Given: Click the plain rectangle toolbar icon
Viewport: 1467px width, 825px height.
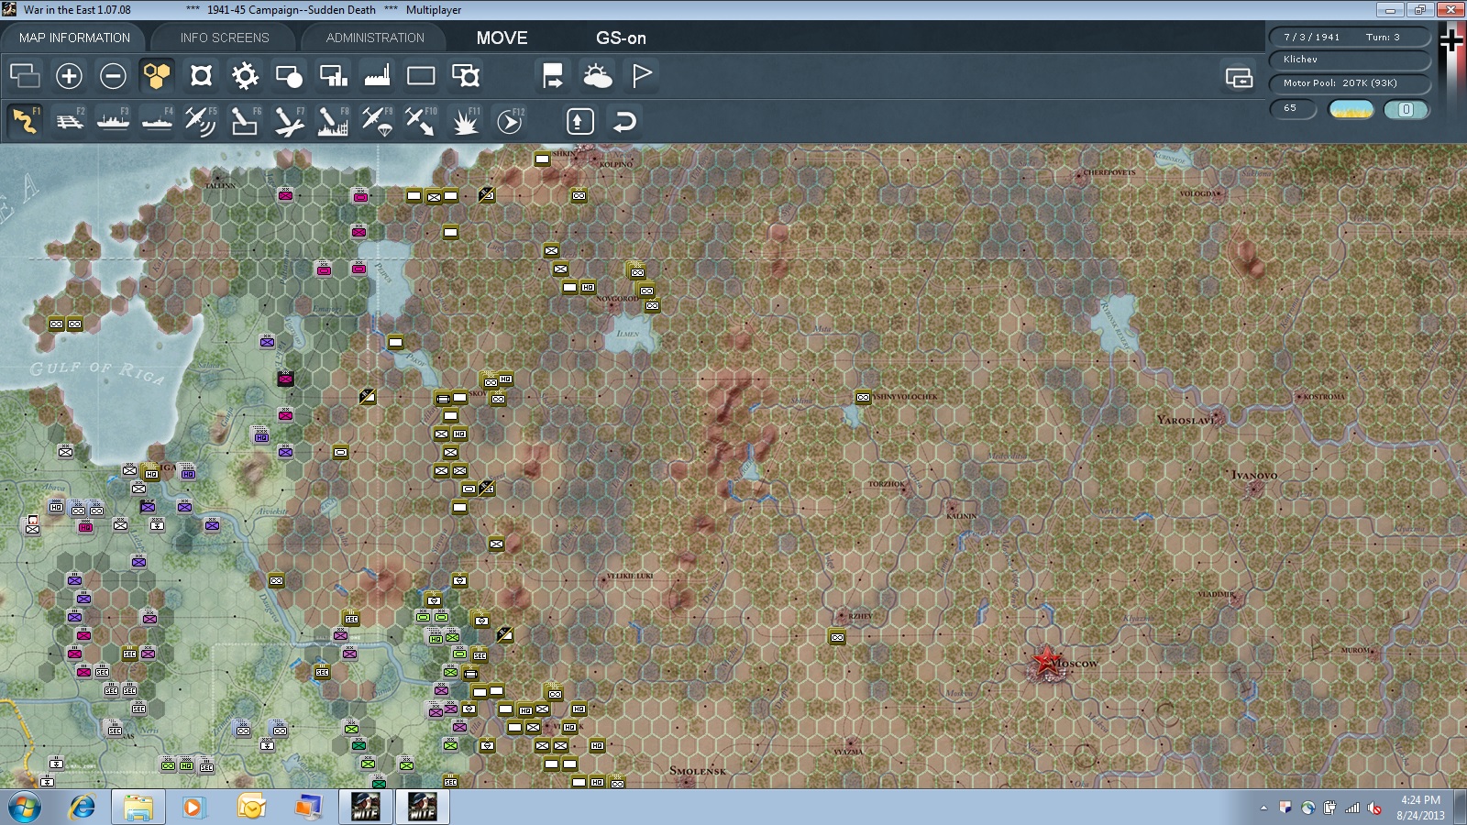Looking at the screenshot, I should (x=421, y=76).
